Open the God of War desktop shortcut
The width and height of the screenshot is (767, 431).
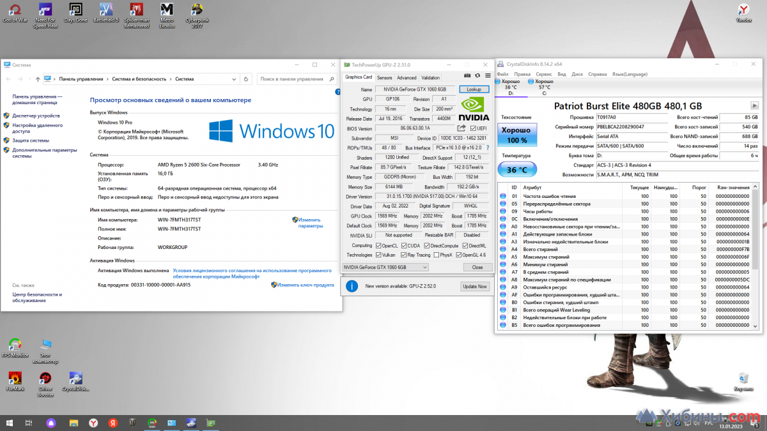(14, 13)
